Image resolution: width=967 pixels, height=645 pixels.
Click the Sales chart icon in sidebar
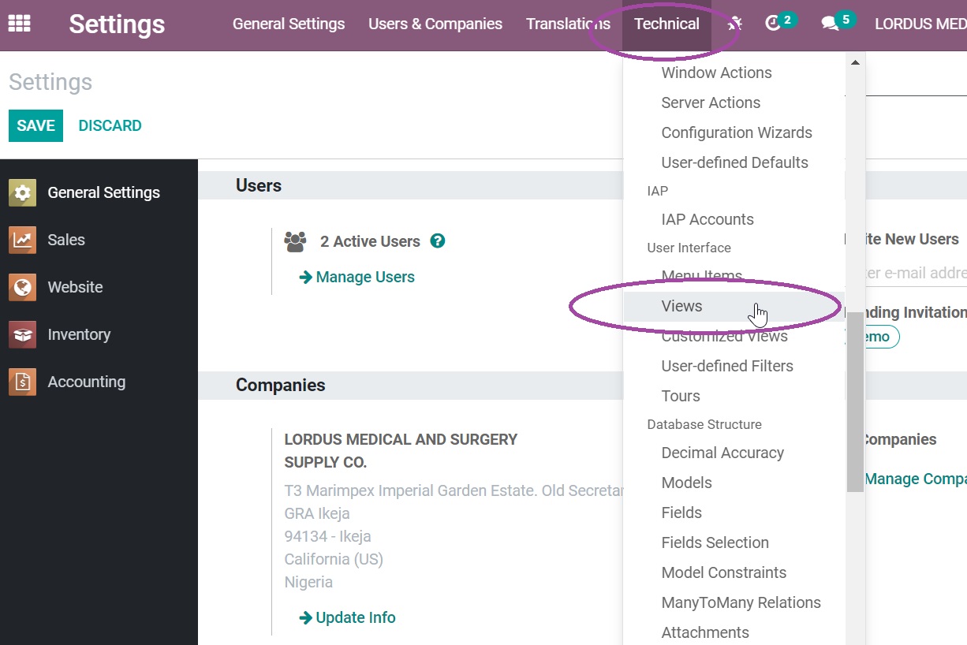22,240
